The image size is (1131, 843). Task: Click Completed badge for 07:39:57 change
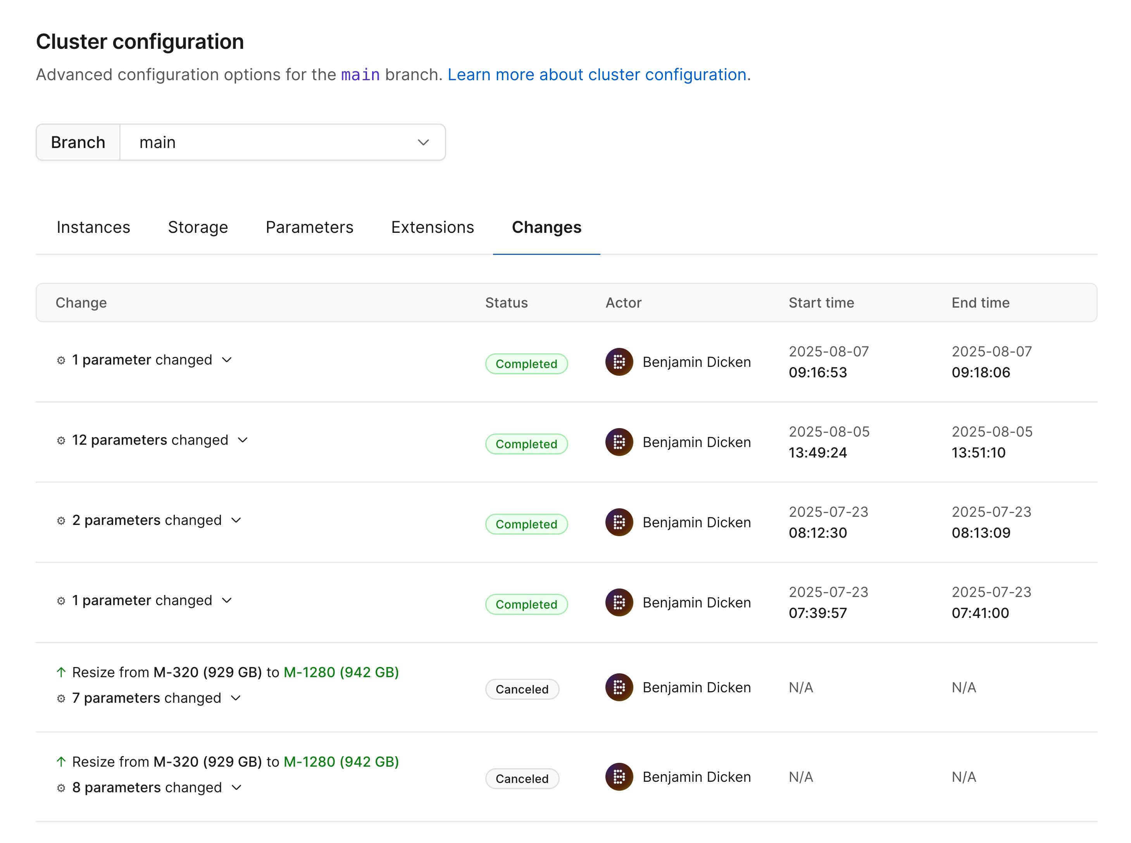tap(526, 604)
